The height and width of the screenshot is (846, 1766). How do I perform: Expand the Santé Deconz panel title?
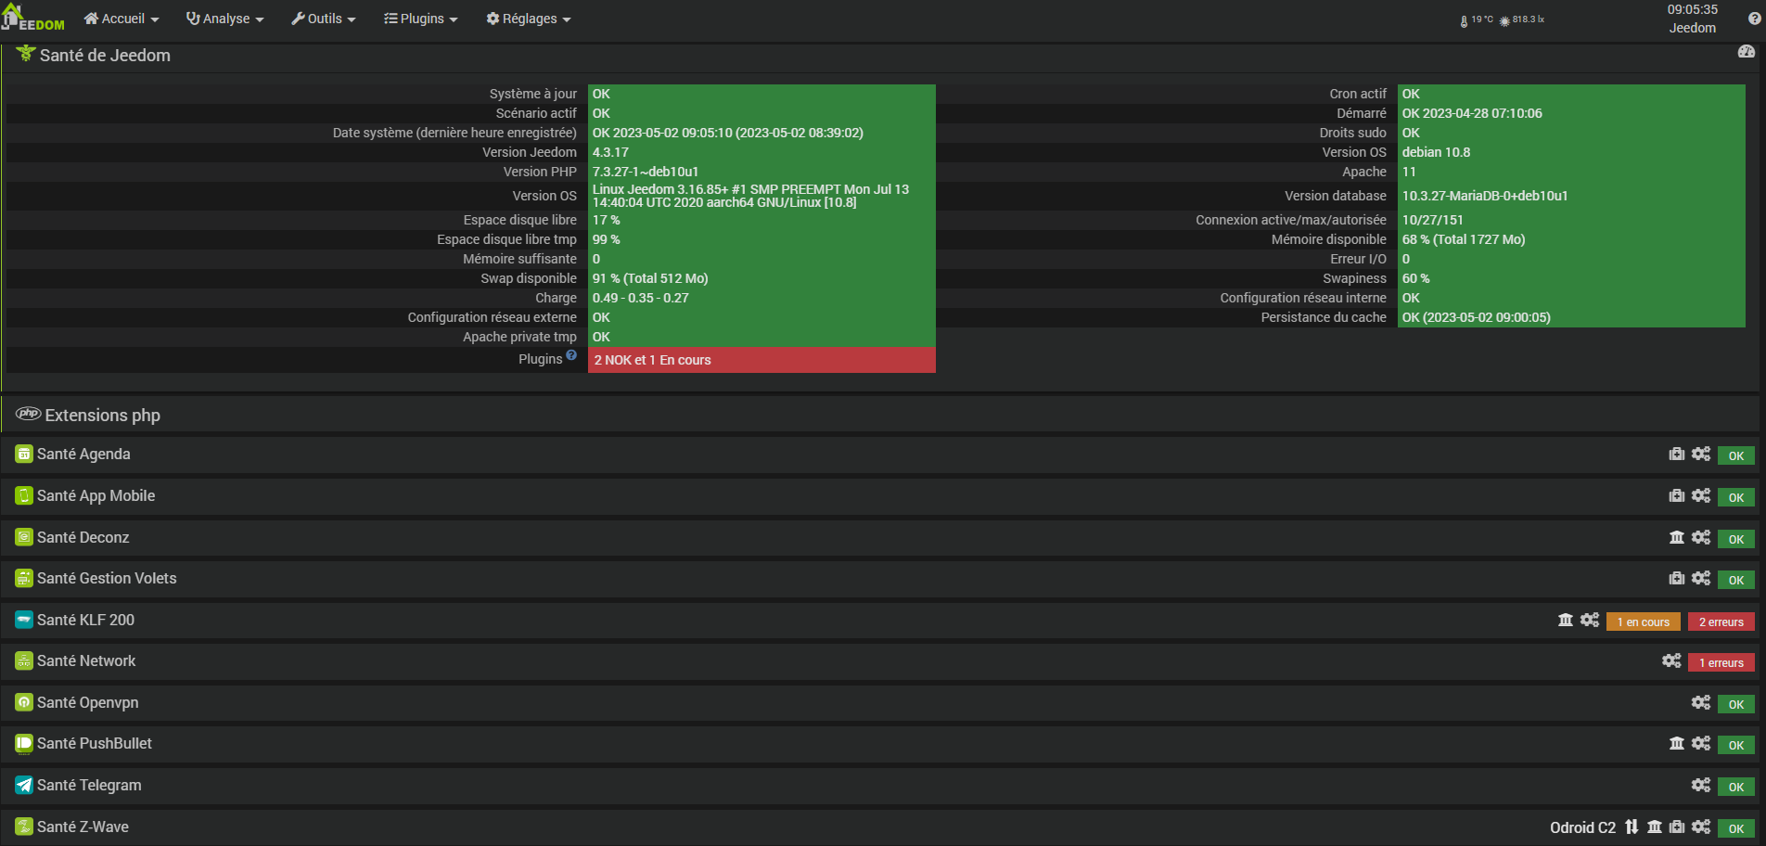(83, 537)
